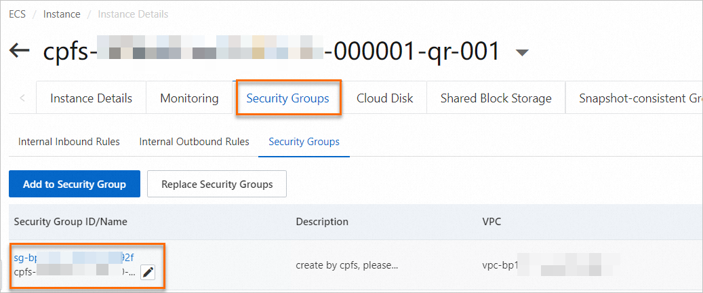The width and height of the screenshot is (703, 293).
Task: Go to Instance breadcrumb link
Action: (62, 14)
